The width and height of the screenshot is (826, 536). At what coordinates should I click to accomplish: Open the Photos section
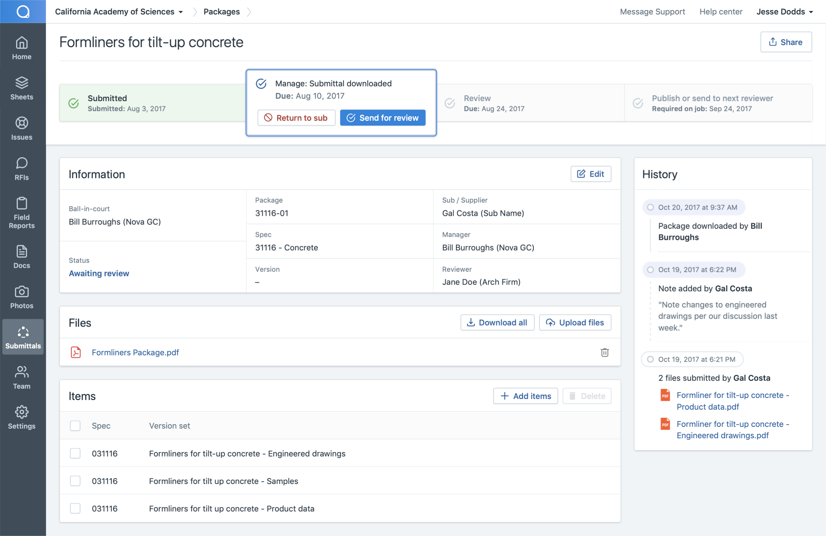click(22, 297)
